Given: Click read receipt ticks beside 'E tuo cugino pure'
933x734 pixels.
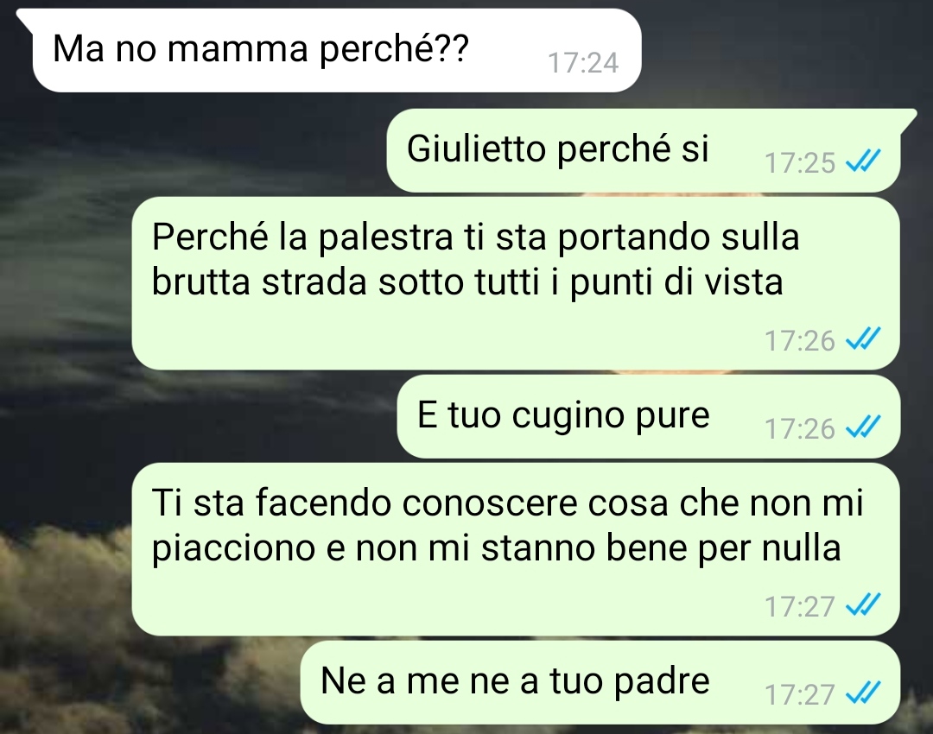Looking at the screenshot, I should point(863,427).
